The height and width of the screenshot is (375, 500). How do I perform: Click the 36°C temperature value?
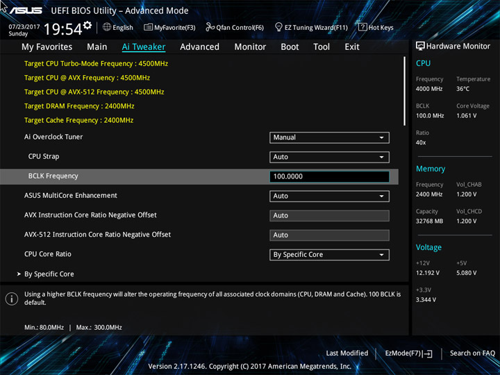(462, 89)
